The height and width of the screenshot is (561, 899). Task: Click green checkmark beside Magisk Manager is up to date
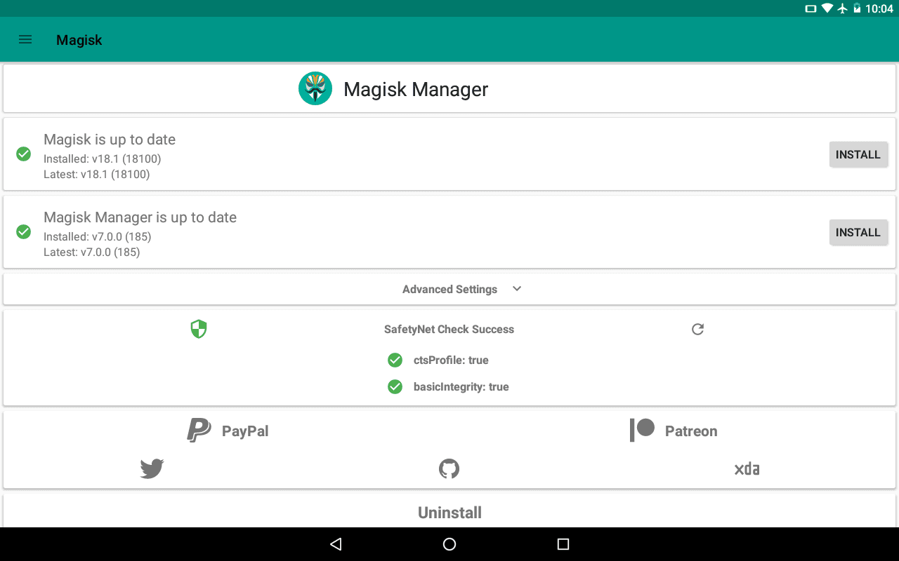coord(23,231)
